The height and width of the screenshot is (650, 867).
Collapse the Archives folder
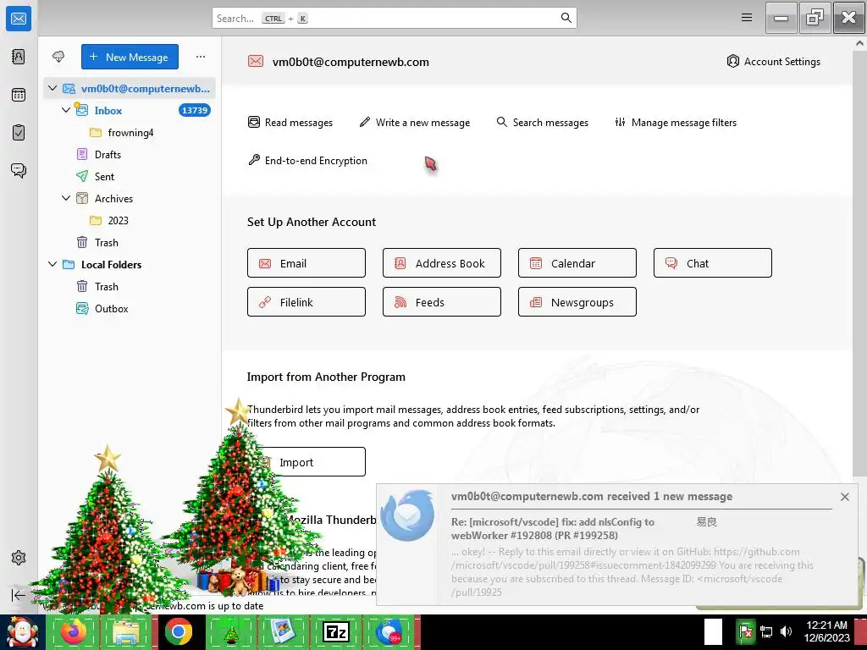(x=66, y=198)
